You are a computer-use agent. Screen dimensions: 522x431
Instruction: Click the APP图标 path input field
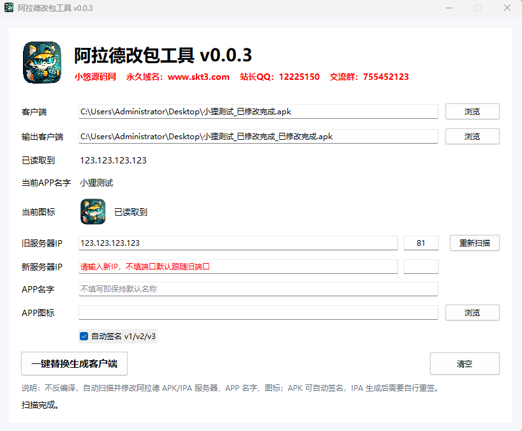(x=258, y=312)
